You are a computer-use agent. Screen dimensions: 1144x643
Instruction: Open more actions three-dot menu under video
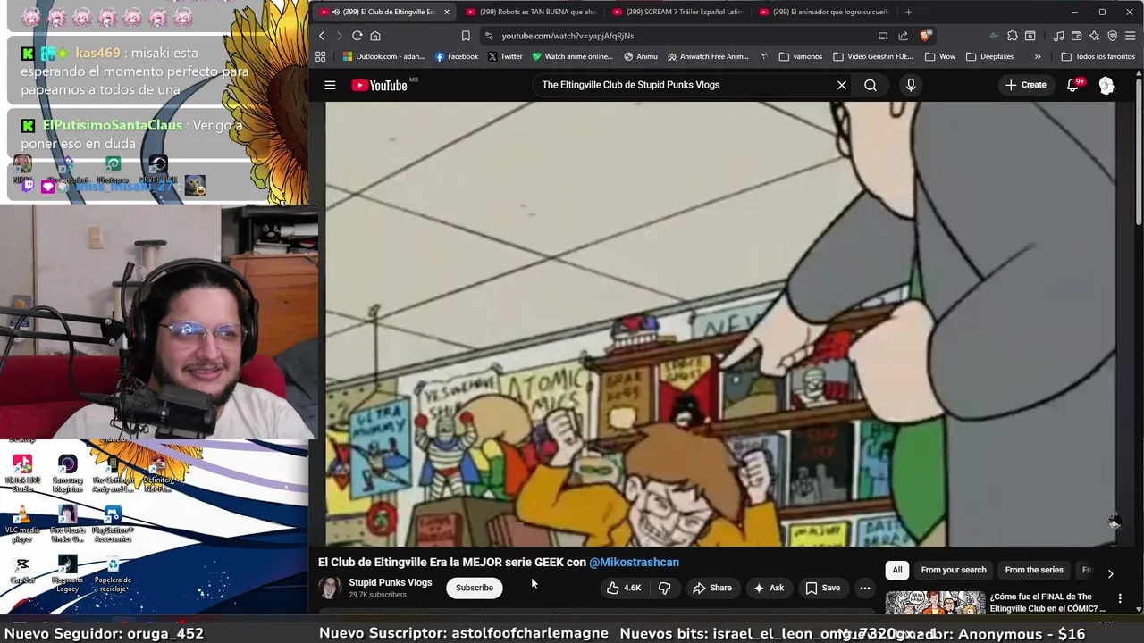[x=864, y=588]
